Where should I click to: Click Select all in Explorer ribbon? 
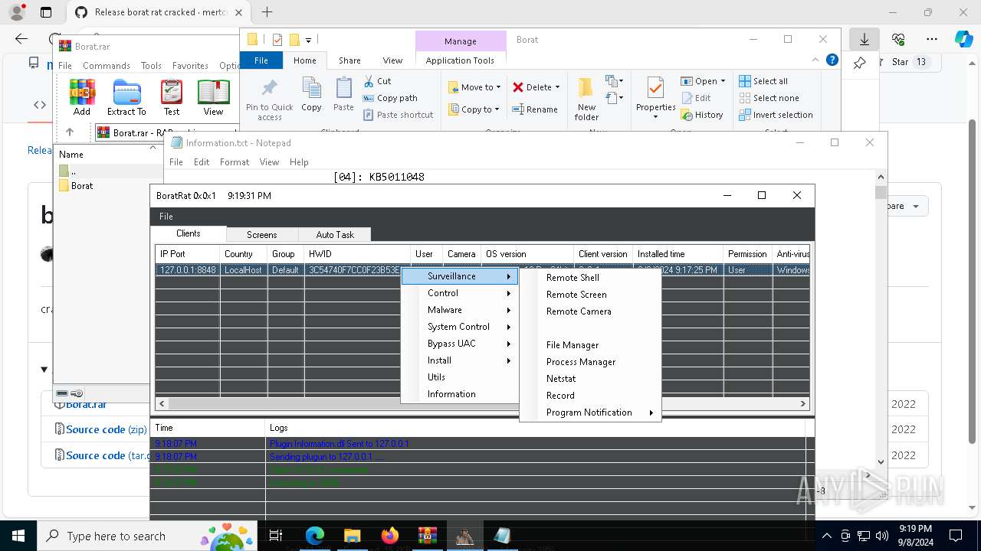[x=763, y=81]
